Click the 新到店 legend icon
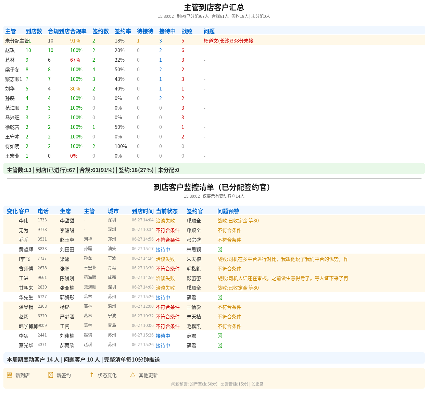This screenshot has width=428, height=403. coord(10,375)
